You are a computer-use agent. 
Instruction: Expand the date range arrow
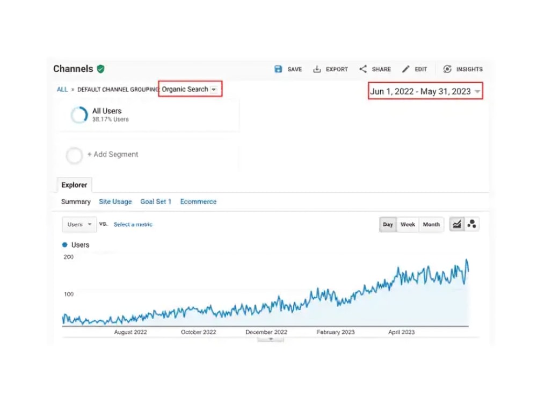[x=477, y=91]
